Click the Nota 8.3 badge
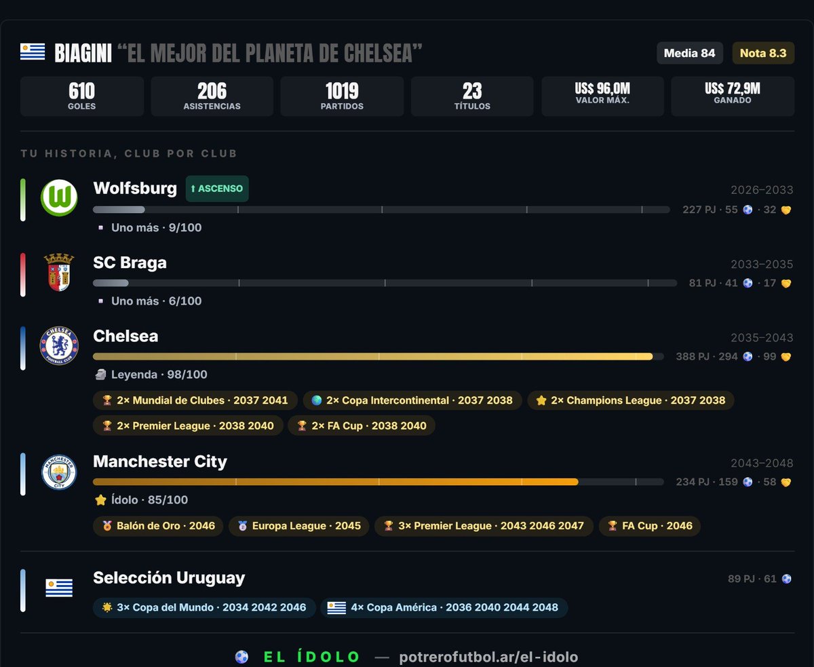 763,53
